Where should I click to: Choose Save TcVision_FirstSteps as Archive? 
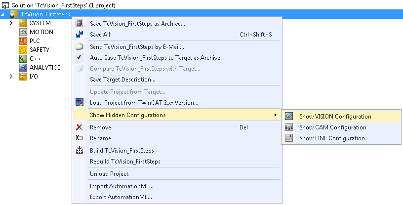point(177,24)
